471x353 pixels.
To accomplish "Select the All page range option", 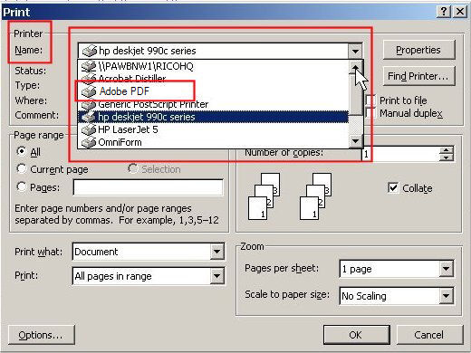I will pyautogui.click(x=22, y=151).
